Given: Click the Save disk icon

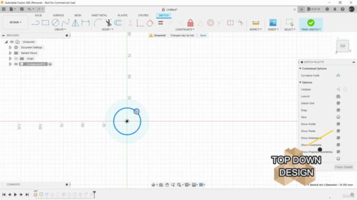Looking at the screenshot, I should click(x=22, y=9).
